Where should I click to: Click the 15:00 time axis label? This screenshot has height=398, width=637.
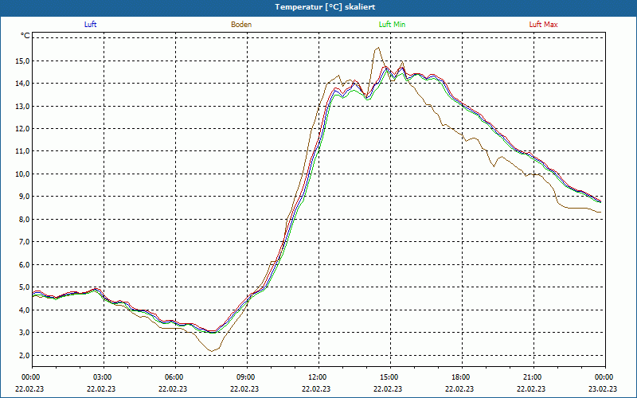tap(390, 377)
